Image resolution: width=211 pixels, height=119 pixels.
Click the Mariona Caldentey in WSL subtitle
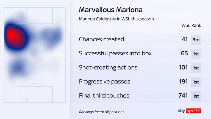[116, 19]
